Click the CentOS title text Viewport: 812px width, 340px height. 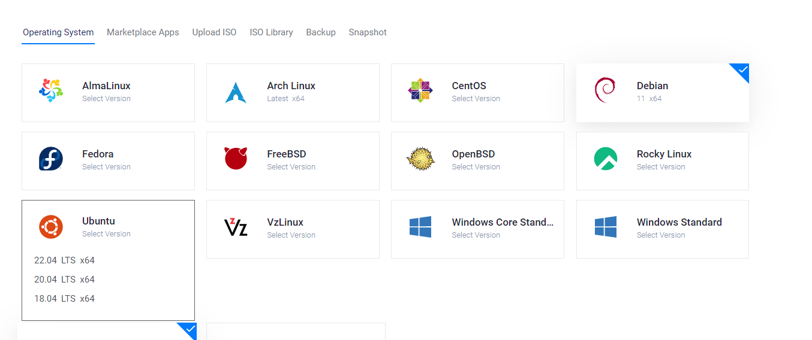pos(469,86)
